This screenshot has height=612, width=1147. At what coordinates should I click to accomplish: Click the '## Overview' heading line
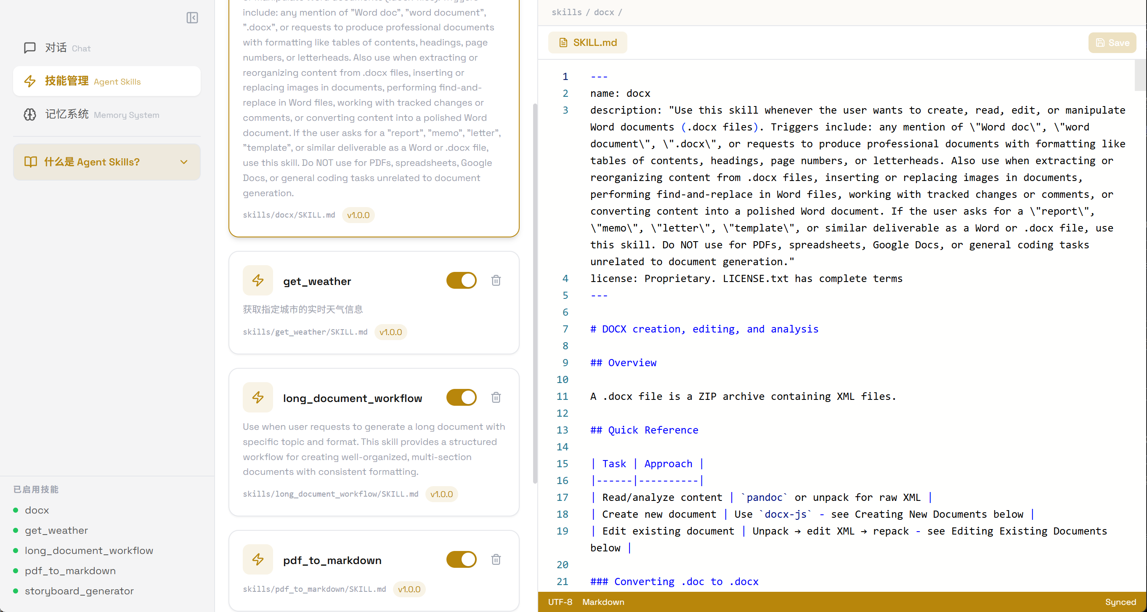click(x=623, y=362)
